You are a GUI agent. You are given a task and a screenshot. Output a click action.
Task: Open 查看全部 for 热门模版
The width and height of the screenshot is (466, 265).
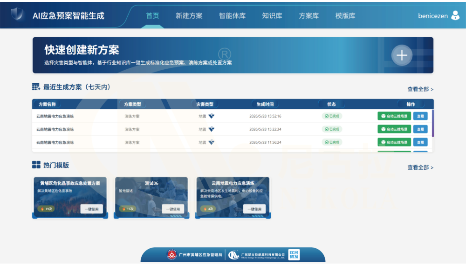(x=420, y=167)
